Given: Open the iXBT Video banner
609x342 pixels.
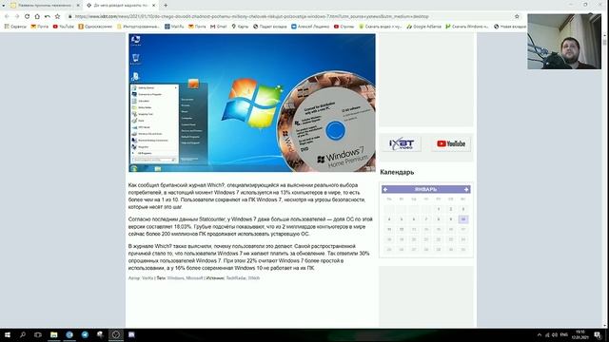Looking at the screenshot, I should coord(402,143).
